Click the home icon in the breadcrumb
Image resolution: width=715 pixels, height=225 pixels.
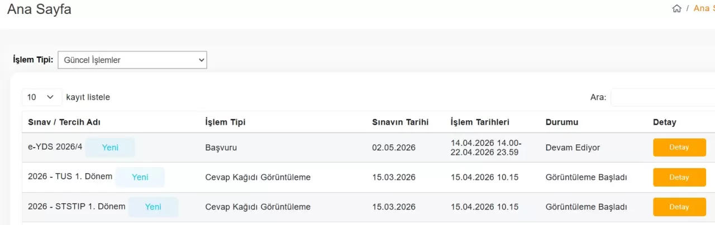676,8
